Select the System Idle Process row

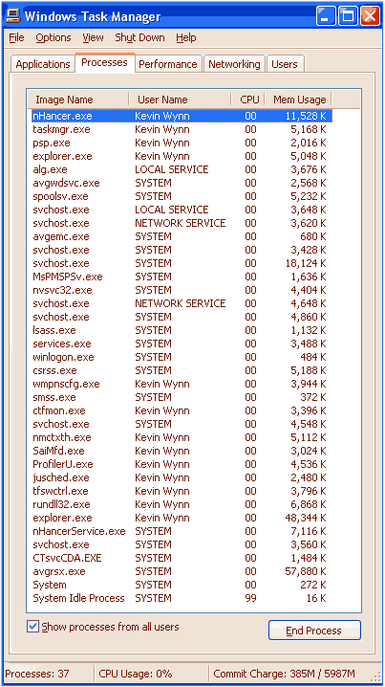182,598
